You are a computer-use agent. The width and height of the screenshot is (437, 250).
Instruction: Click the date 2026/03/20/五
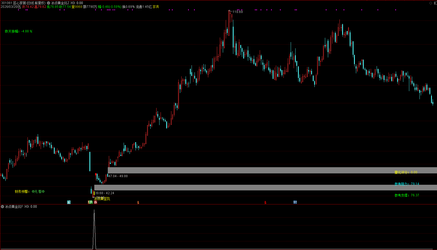(11, 7)
